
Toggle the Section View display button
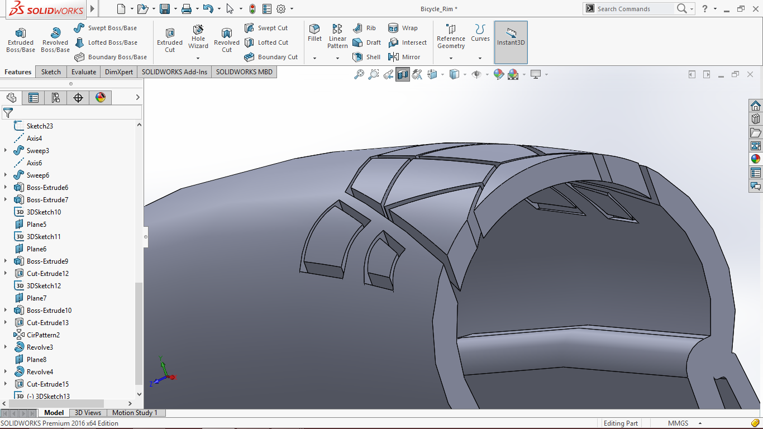point(402,74)
